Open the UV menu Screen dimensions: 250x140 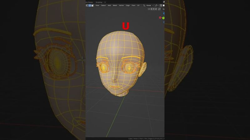[x=138, y=5]
